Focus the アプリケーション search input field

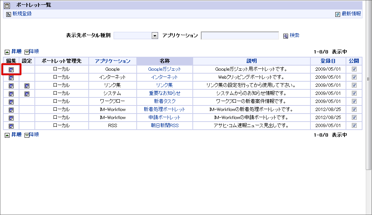click(x=240, y=36)
